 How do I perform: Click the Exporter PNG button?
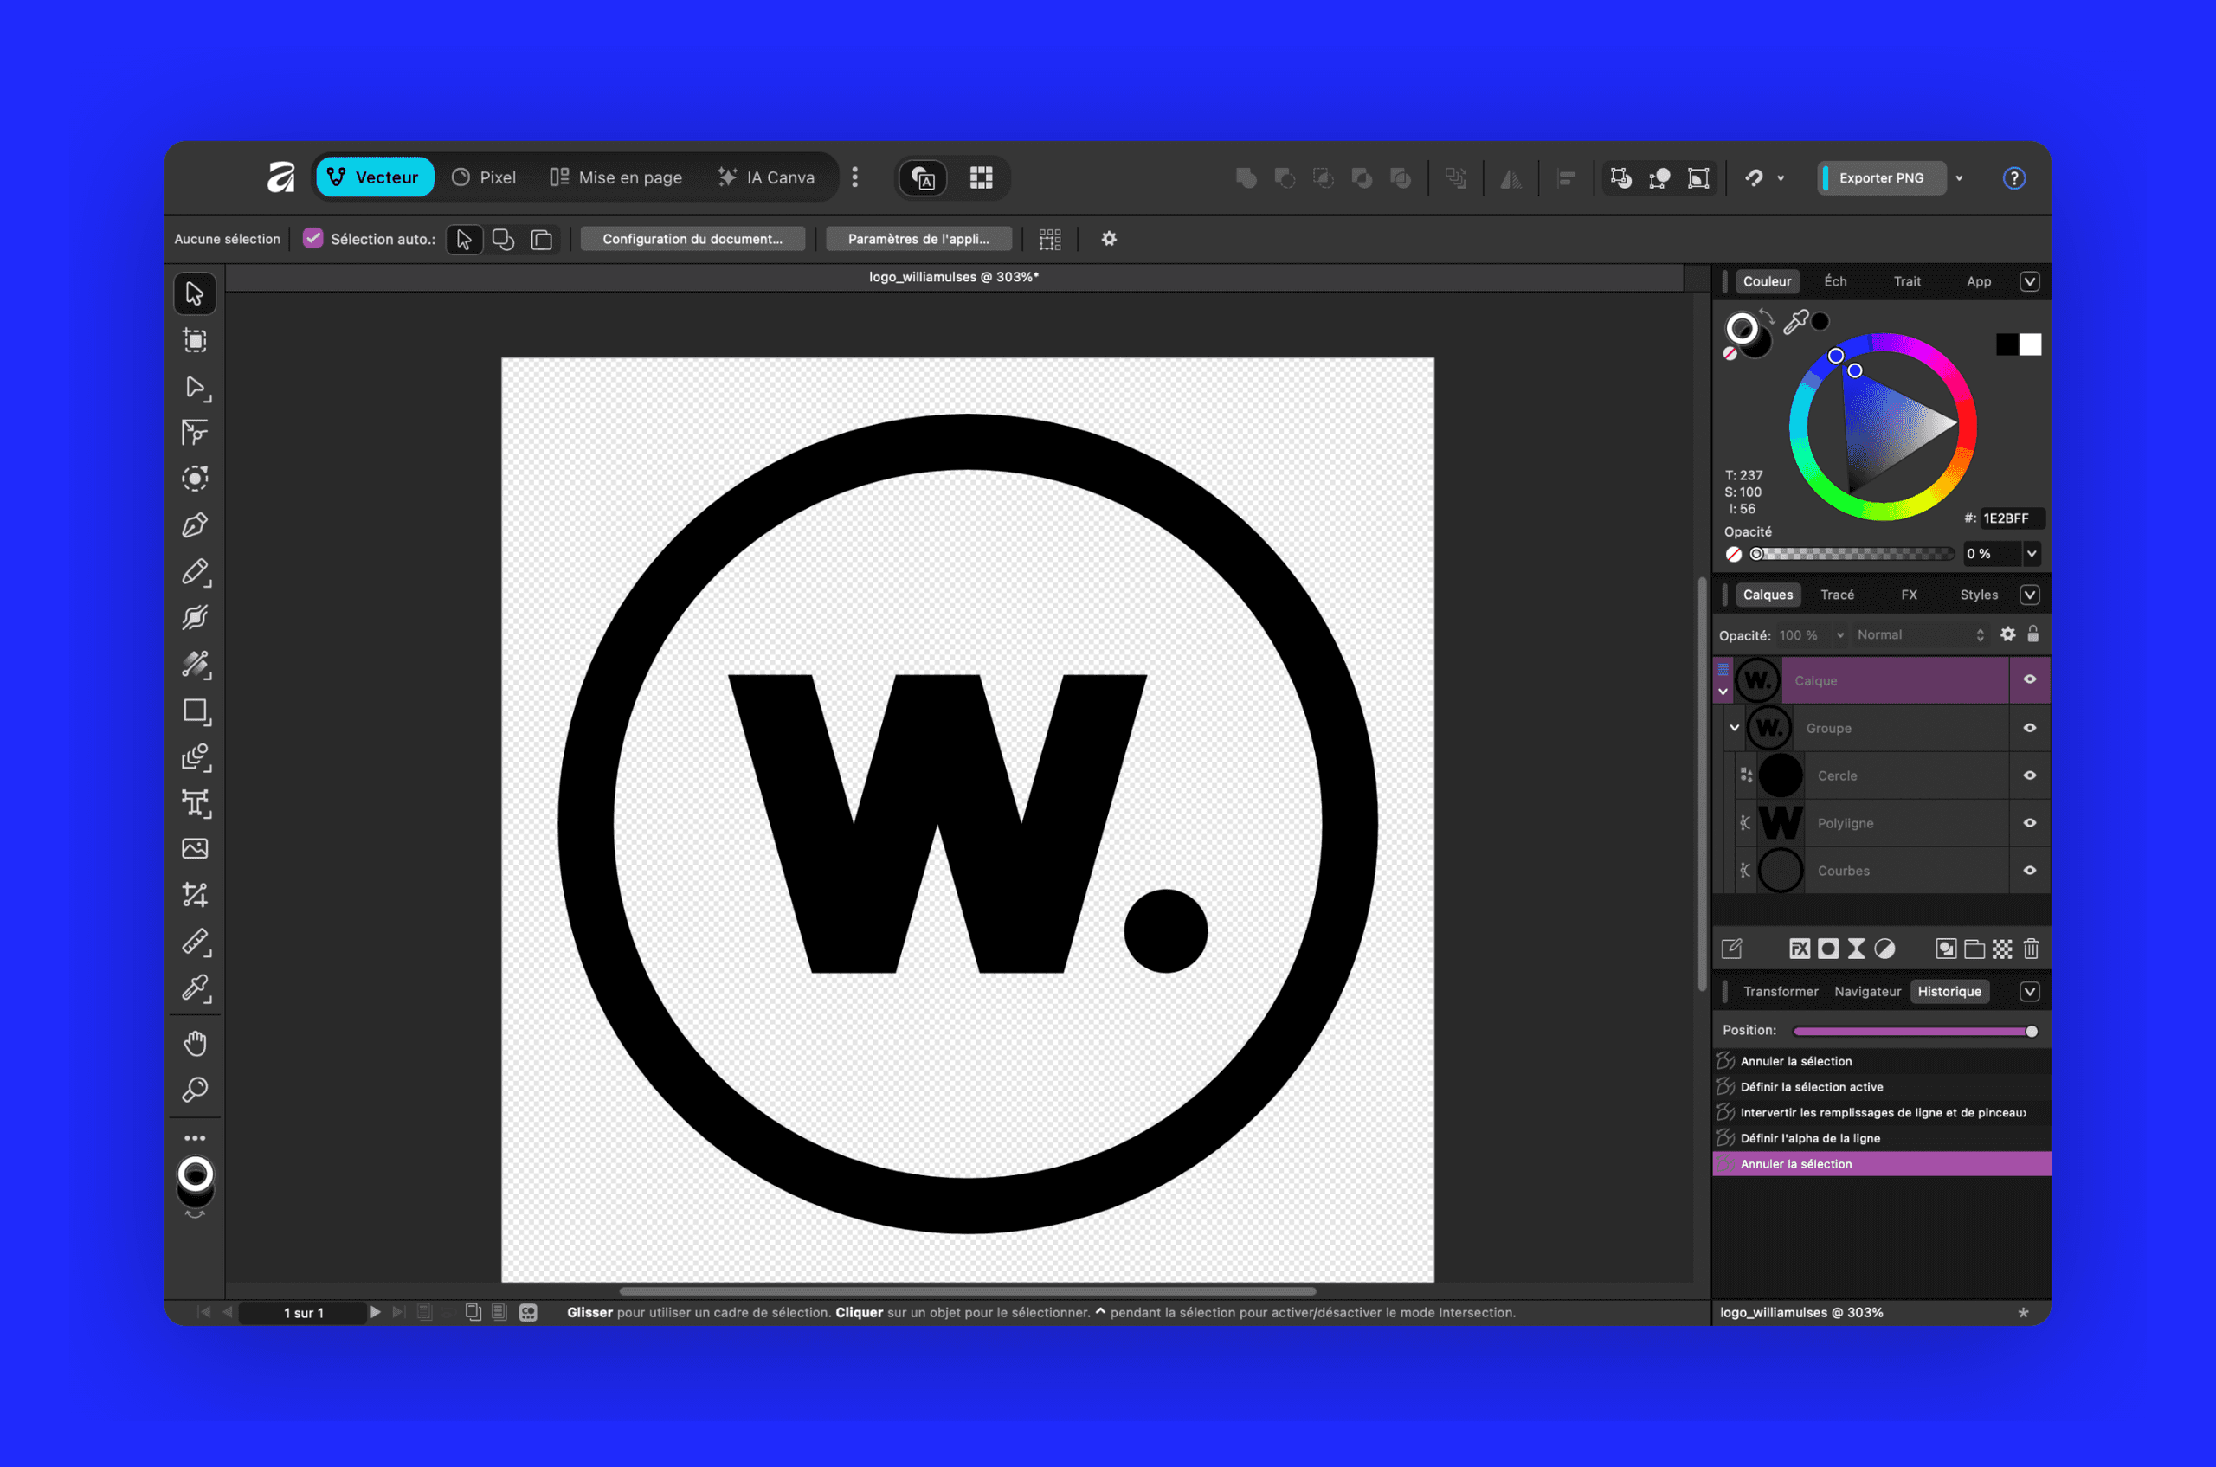pyautogui.click(x=1881, y=177)
